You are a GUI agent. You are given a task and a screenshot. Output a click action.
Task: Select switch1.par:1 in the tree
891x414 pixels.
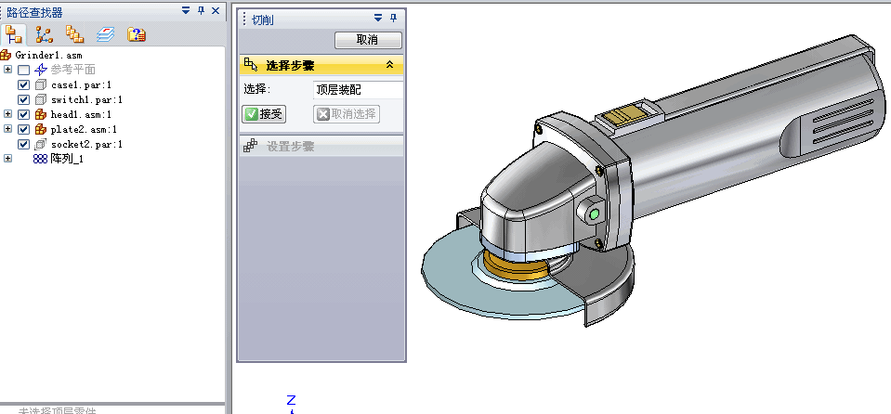86,100
